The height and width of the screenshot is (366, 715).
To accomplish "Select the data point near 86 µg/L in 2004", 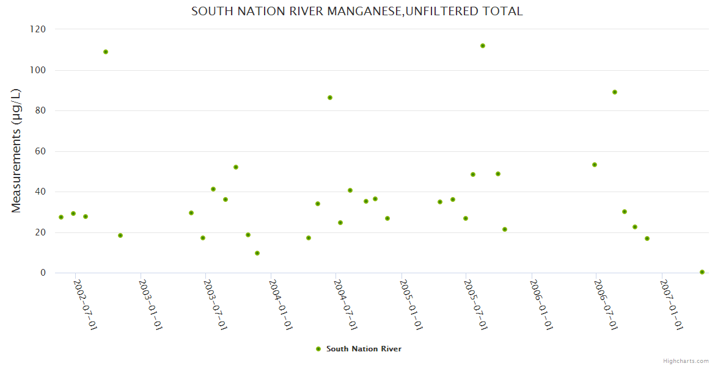I will tap(330, 98).
